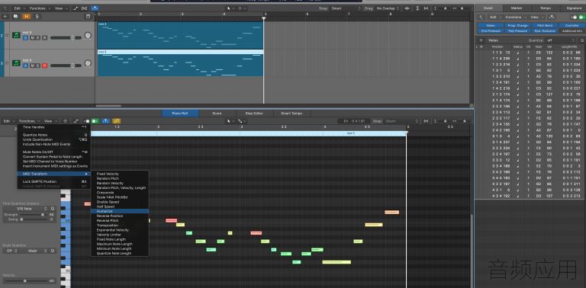The image size is (586, 288).
Task: Toggle global Solo S button in track header
Action: coord(37,17)
